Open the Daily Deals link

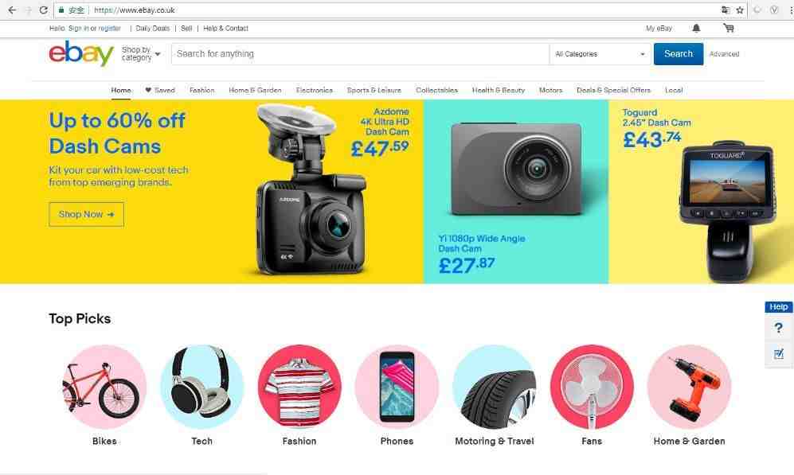152,29
